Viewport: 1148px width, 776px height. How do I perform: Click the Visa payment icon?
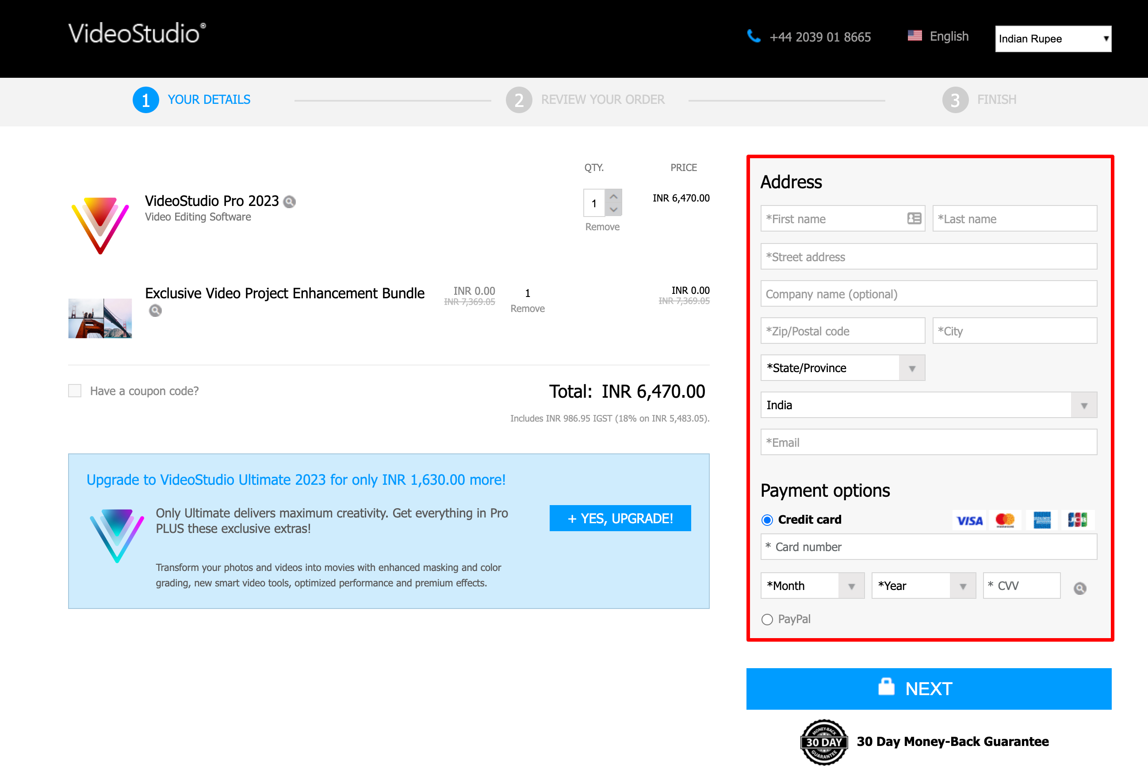tap(968, 520)
